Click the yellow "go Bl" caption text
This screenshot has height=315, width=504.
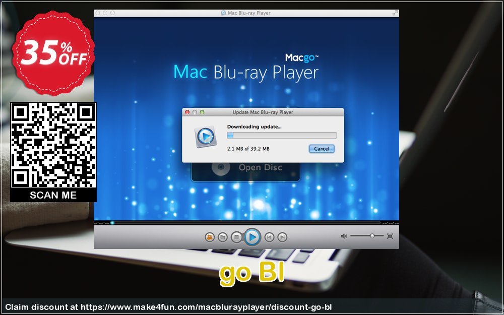coord(252,274)
